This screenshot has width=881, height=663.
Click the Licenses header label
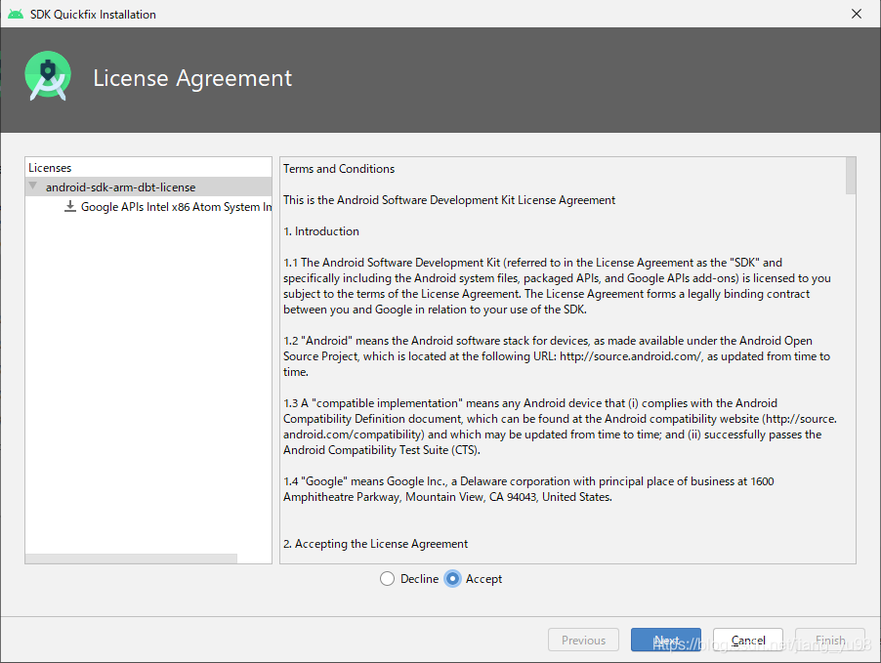click(x=50, y=167)
